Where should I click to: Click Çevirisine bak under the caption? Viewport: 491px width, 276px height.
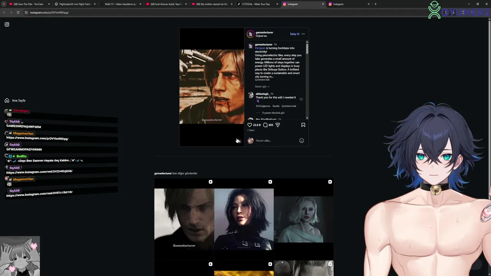coord(262,80)
